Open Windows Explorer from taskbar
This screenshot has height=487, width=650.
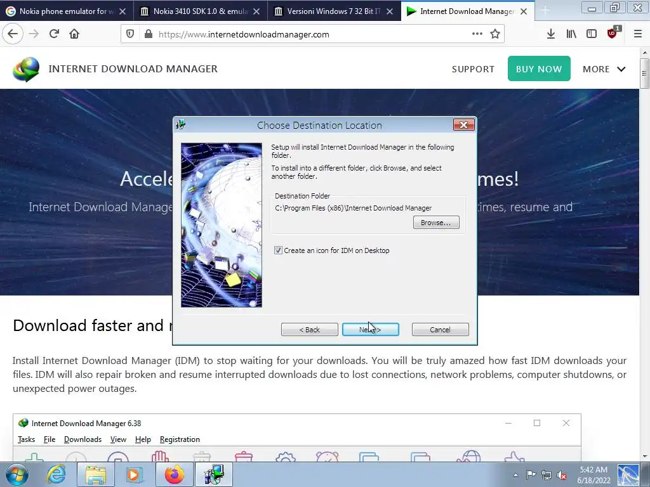96,474
